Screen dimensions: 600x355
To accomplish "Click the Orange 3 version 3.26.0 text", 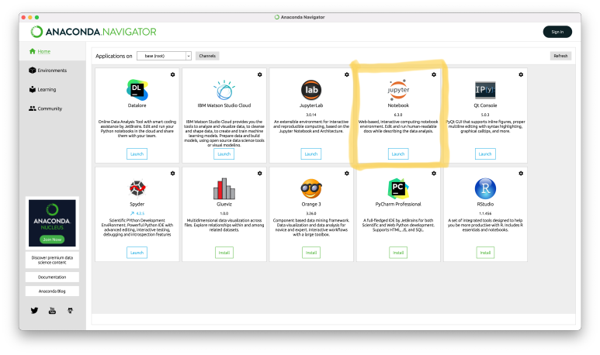I will tap(311, 213).
